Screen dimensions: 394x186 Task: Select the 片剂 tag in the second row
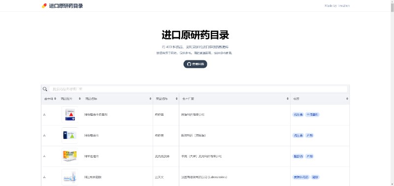[309, 135]
